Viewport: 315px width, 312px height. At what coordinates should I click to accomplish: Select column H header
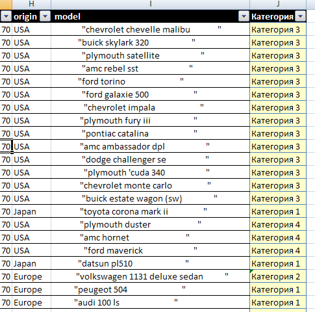pyautogui.click(x=32, y=4)
